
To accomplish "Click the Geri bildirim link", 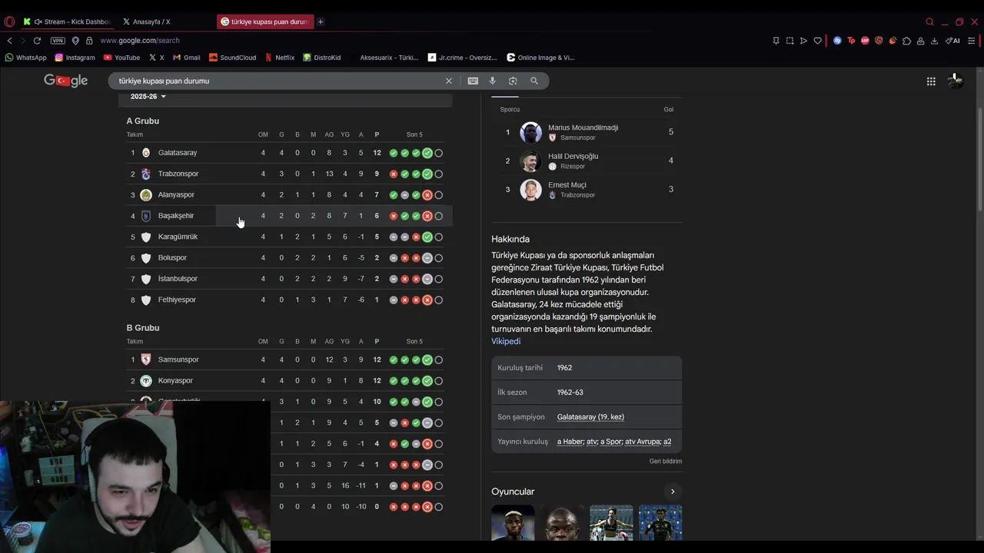I will click(x=666, y=462).
